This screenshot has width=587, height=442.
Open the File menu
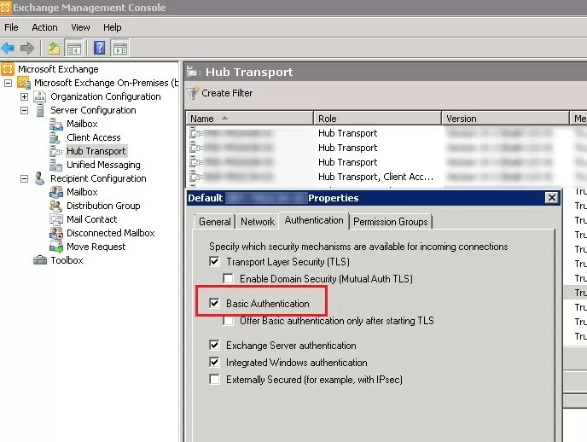pyautogui.click(x=11, y=27)
